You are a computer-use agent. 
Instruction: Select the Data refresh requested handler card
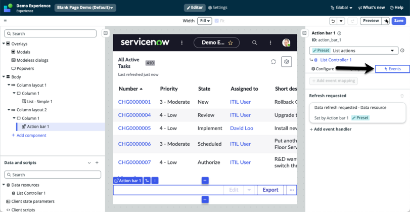(357, 112)
